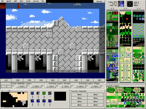Select overhead layer 4 (7:27) button
Image resolution: width=146 pixels, height=109 pixels.
pos(65,86)
